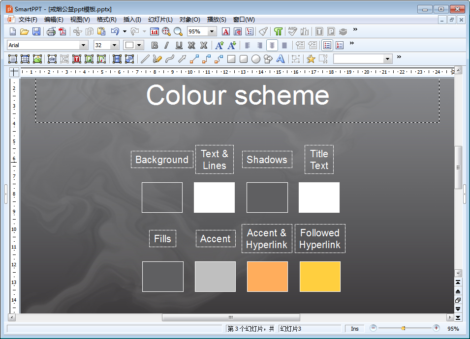Viewport: 470px width, 339px height.
Task: Click the zoom out minus button in status bar
Action: pos(373,328)
